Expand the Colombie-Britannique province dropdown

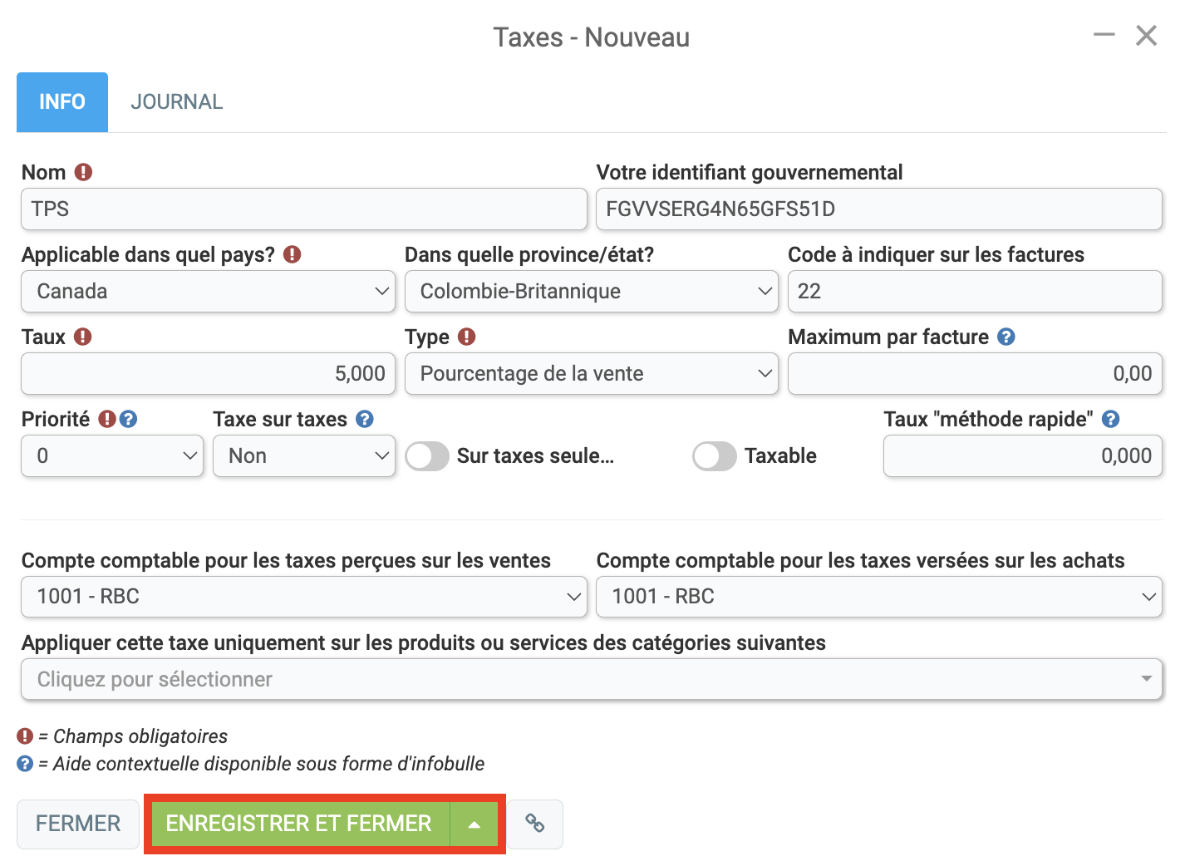pyautogui.click(x=591, y=292)
